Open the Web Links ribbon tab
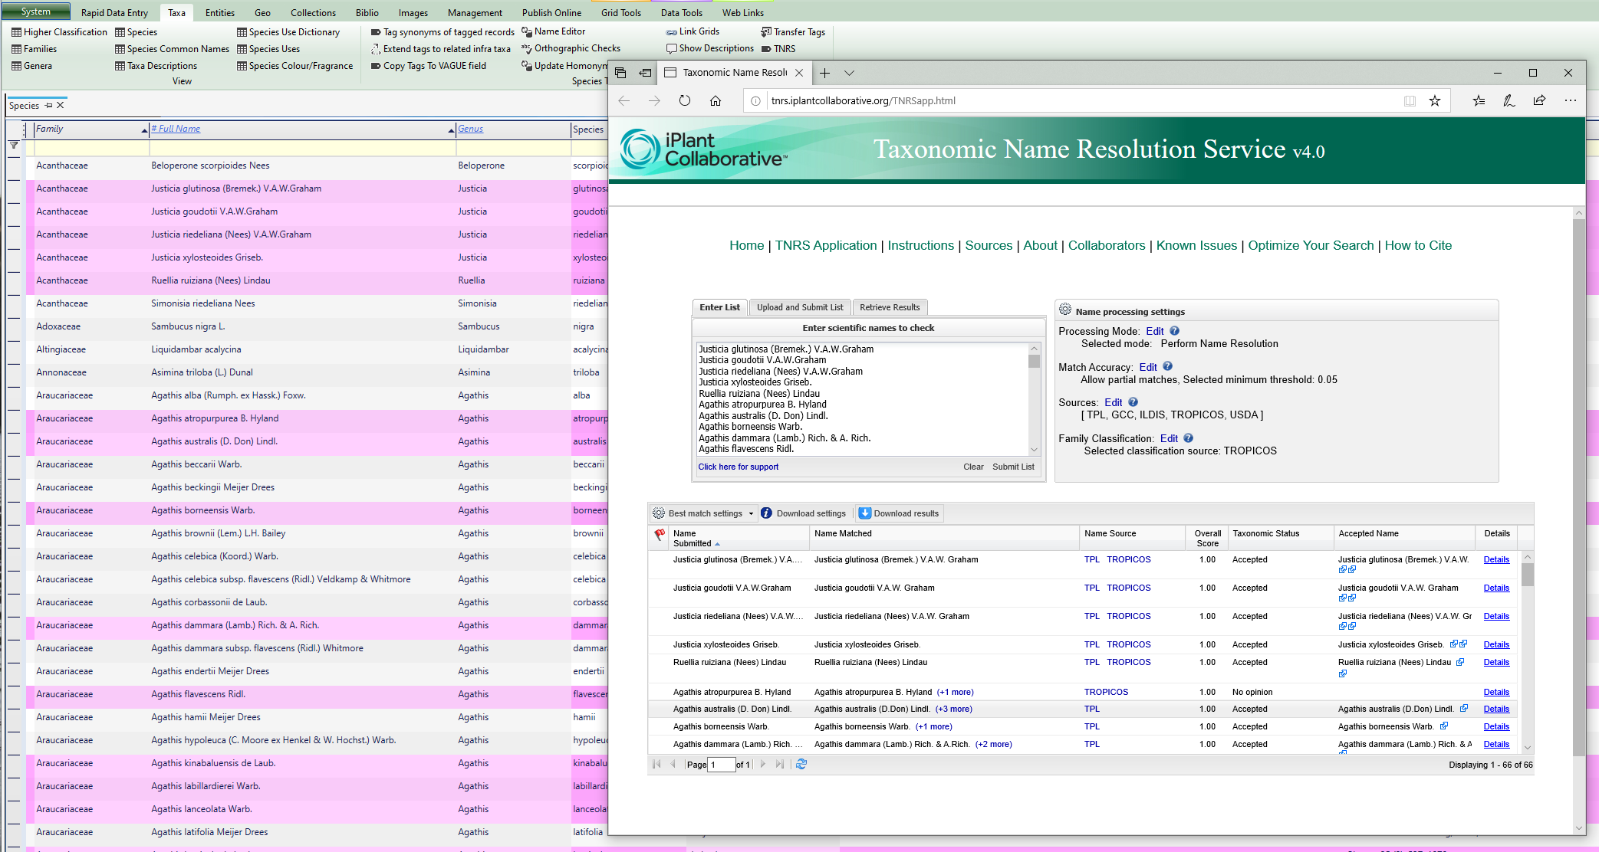 (x=743, y=12)
